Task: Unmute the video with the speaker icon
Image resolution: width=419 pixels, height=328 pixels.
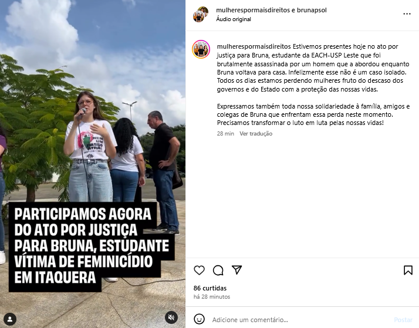Action: (171, 317)
